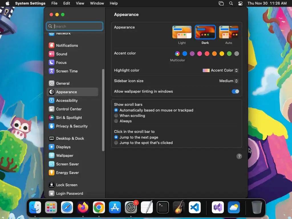292x219 pixels.
Task: Open App Store from the Dock
Action: pos(115,207)
